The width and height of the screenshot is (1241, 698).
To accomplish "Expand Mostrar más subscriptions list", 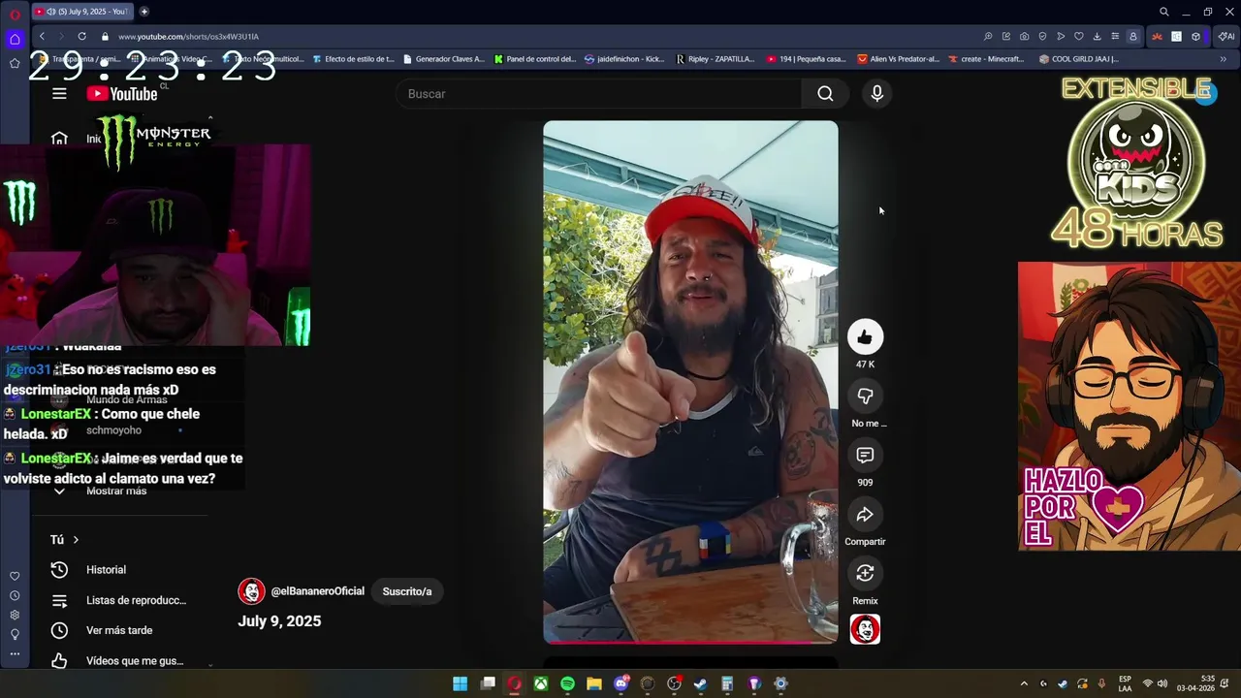I will click(x=116, y=491).
